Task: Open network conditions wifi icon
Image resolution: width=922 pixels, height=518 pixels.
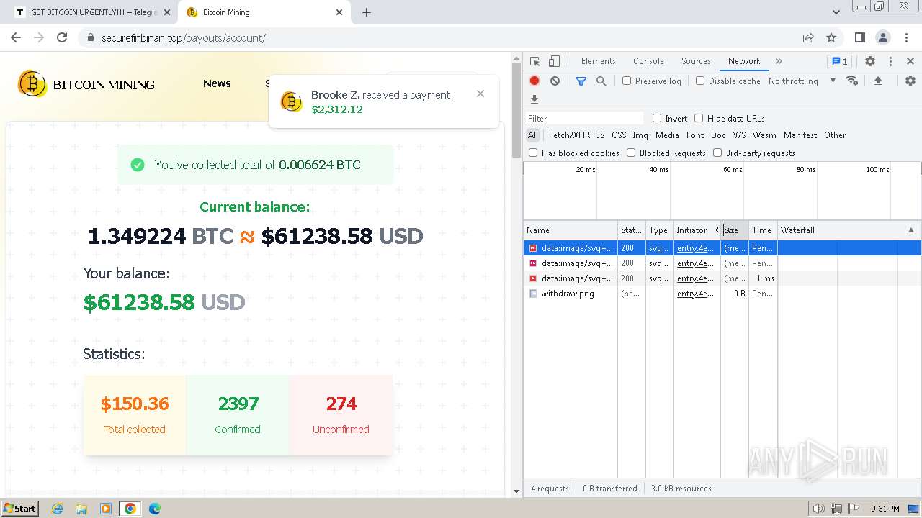Action: click(x=852, y=81)
